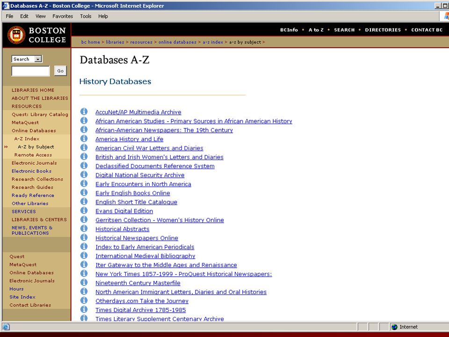
Task: Follow the a-z index breadcrumb link
Action: click(x=213, y=42)
